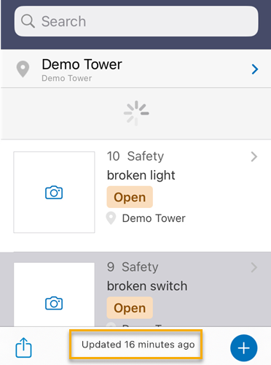The height and width of the screenshot is (365, 271).
Task: Add photo to broken light issue
Action: coord(54,193)
